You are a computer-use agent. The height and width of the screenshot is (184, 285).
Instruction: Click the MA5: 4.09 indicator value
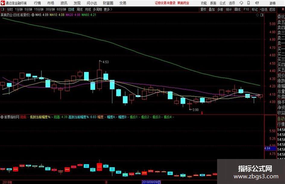42,15
